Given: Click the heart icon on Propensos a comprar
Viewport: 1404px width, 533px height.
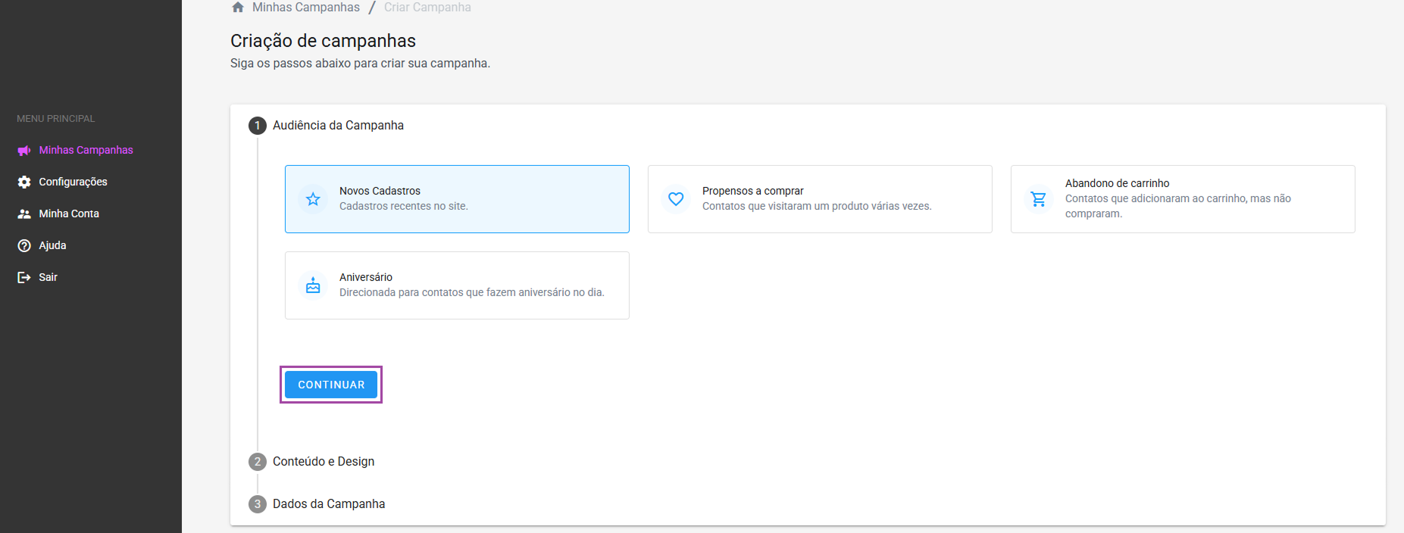Looking at the screenshot, I should (x=676, y=199).
